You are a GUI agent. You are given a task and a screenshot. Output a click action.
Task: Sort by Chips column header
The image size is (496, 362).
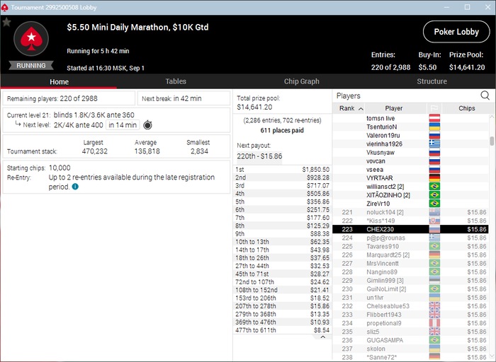coord(466,108)
